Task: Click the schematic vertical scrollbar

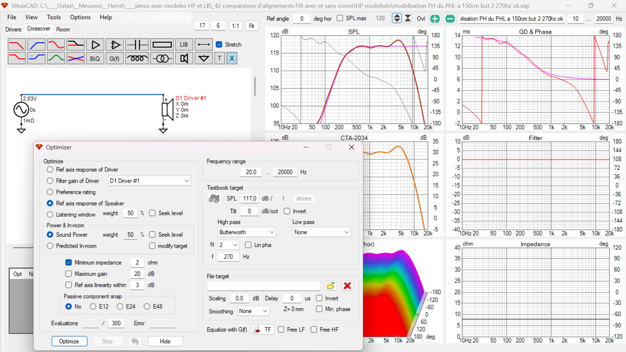Action: (255, 86)
